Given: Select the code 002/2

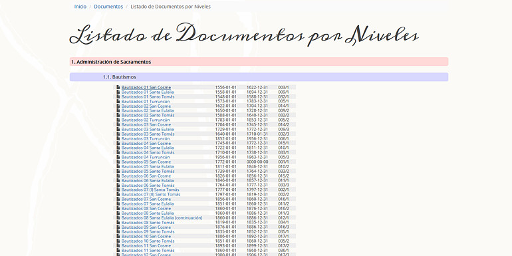Looking at the screenshot, I should [283, 194].
